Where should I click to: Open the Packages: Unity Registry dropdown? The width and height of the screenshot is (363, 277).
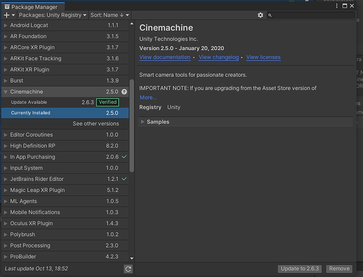pyautogui.click(x=53, y=16)
